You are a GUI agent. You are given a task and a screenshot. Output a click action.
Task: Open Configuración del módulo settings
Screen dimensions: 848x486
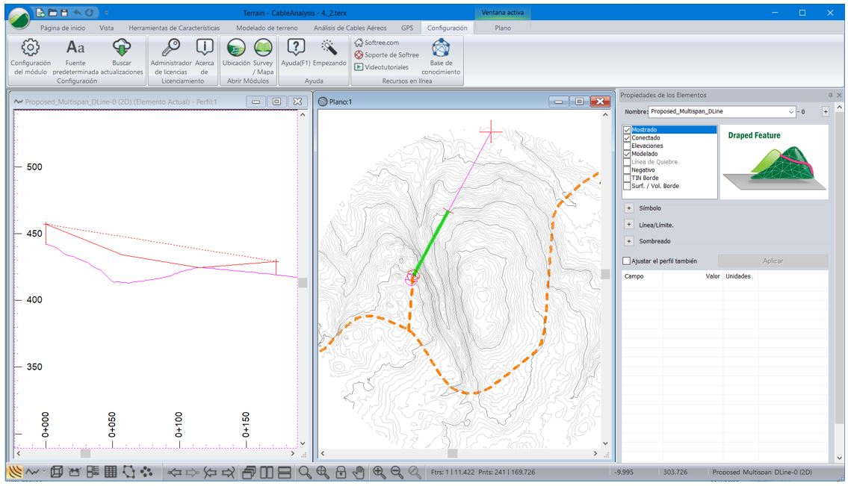coord(30,49)
